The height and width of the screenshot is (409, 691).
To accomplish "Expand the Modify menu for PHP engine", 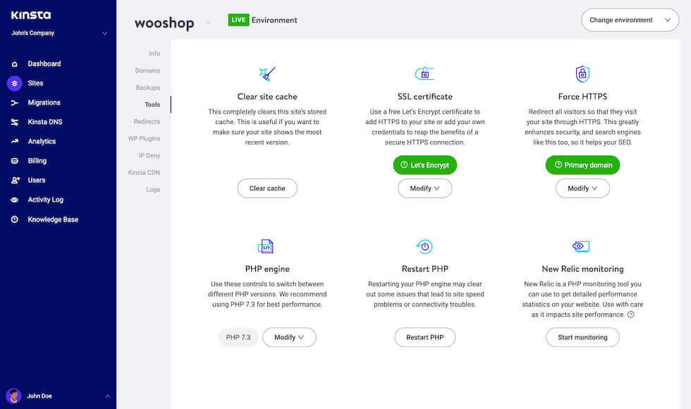I will (x=289, y=337).
